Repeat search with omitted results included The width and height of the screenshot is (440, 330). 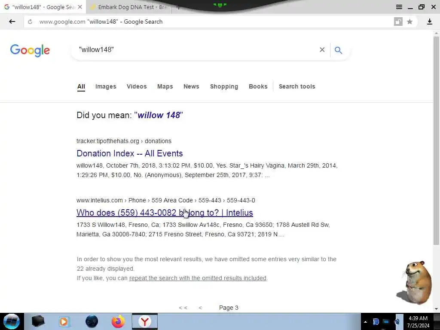198,278
